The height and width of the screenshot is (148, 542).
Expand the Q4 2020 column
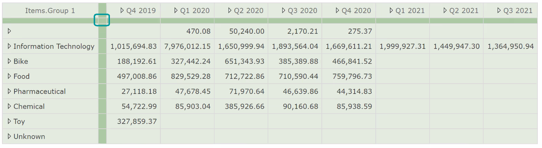337,11
